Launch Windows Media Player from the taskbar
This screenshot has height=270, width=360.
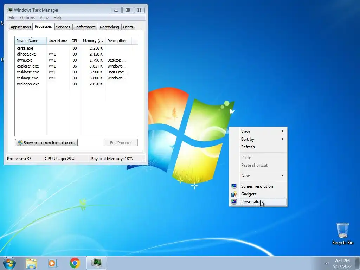click(53, 263)
